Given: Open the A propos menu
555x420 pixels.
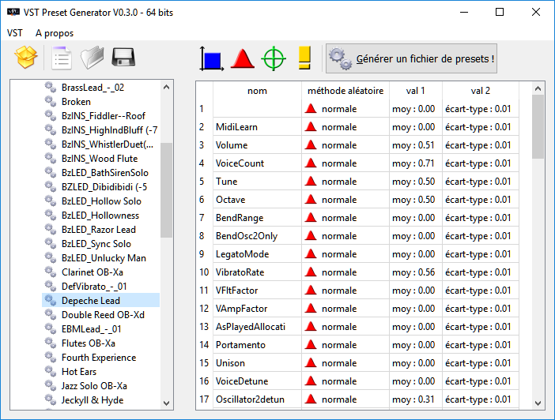Looking at the screenshot, I should [55, 33].
